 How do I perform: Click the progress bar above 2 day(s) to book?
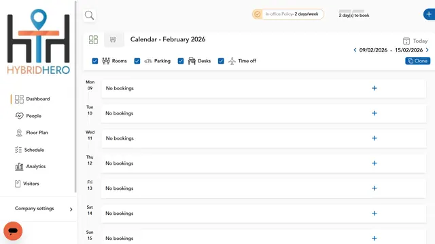(x=352, y=11)
